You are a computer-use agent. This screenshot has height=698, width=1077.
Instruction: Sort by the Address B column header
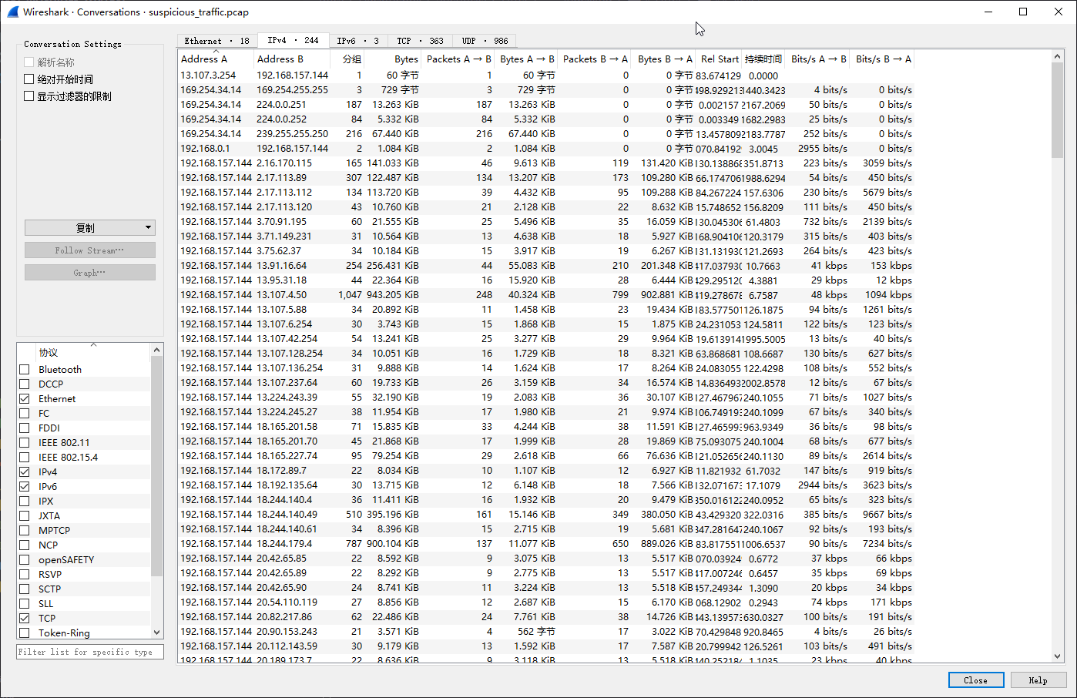pyautogui.click(x=292, y=59)
